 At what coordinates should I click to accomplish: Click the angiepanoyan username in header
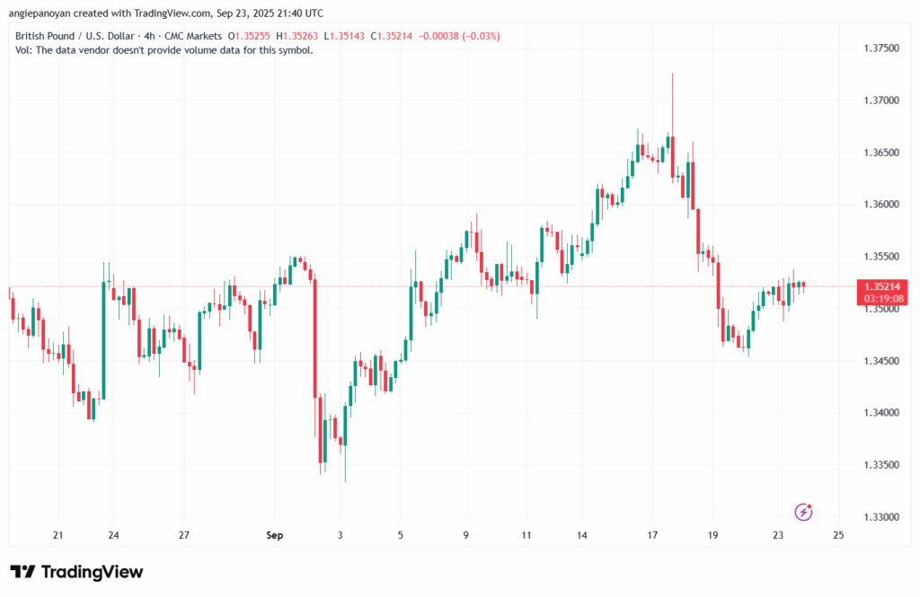pyautogui.click(x=46, y=13)
